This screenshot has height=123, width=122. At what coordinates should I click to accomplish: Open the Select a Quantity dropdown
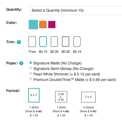[x=76, y=10]
